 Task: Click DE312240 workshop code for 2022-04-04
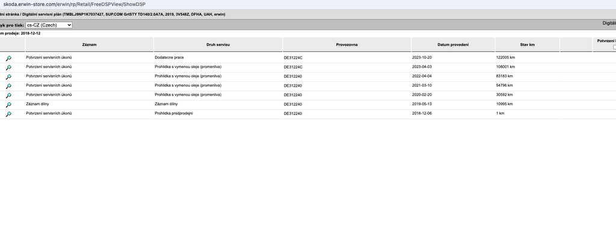coord(293,76)
